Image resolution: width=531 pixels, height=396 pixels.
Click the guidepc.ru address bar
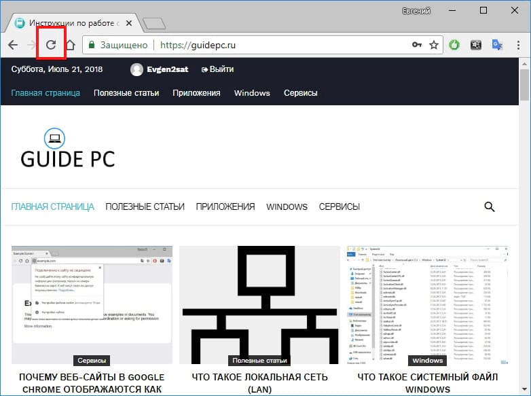(263, 45)
